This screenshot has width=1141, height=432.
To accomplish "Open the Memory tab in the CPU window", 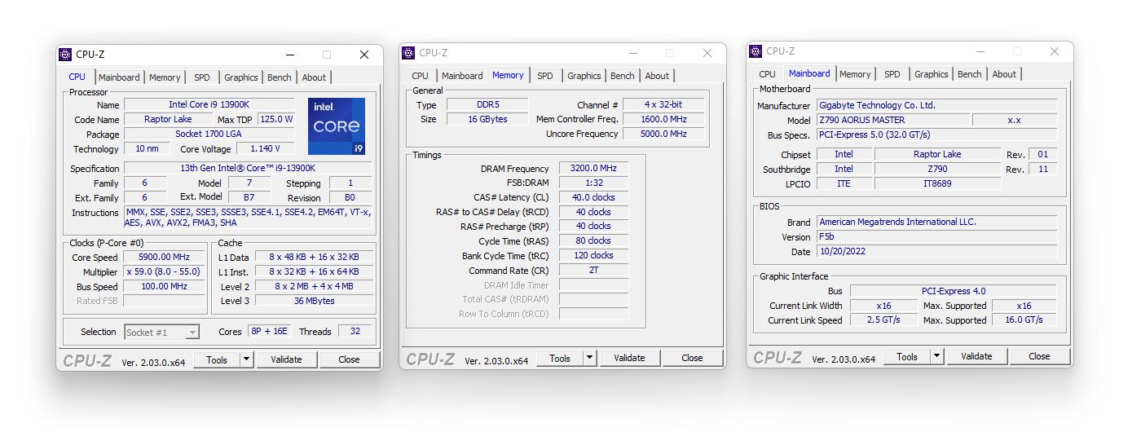I will click(165, 77).
